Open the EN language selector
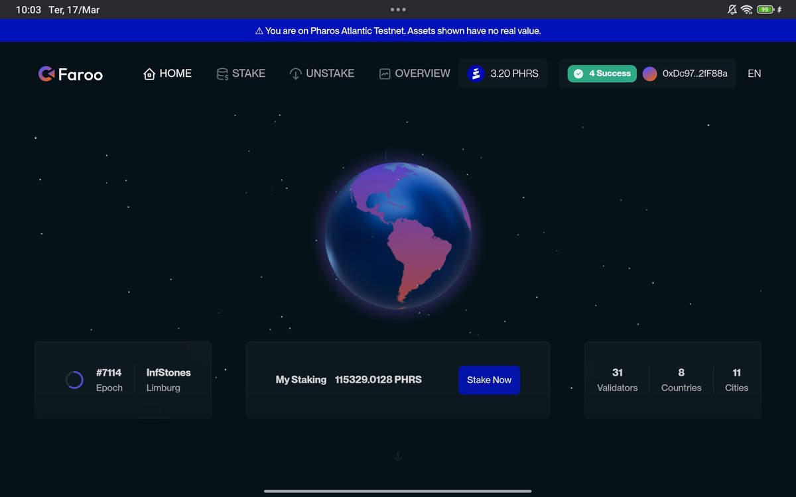Screen dimensions: 796x497 coord(754,74)
